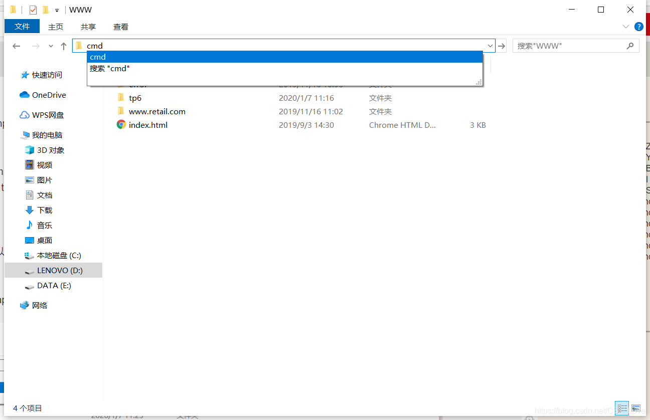Select WPS网盘 in the navigation pane
The image size is (650, 420).
point(48,115)
